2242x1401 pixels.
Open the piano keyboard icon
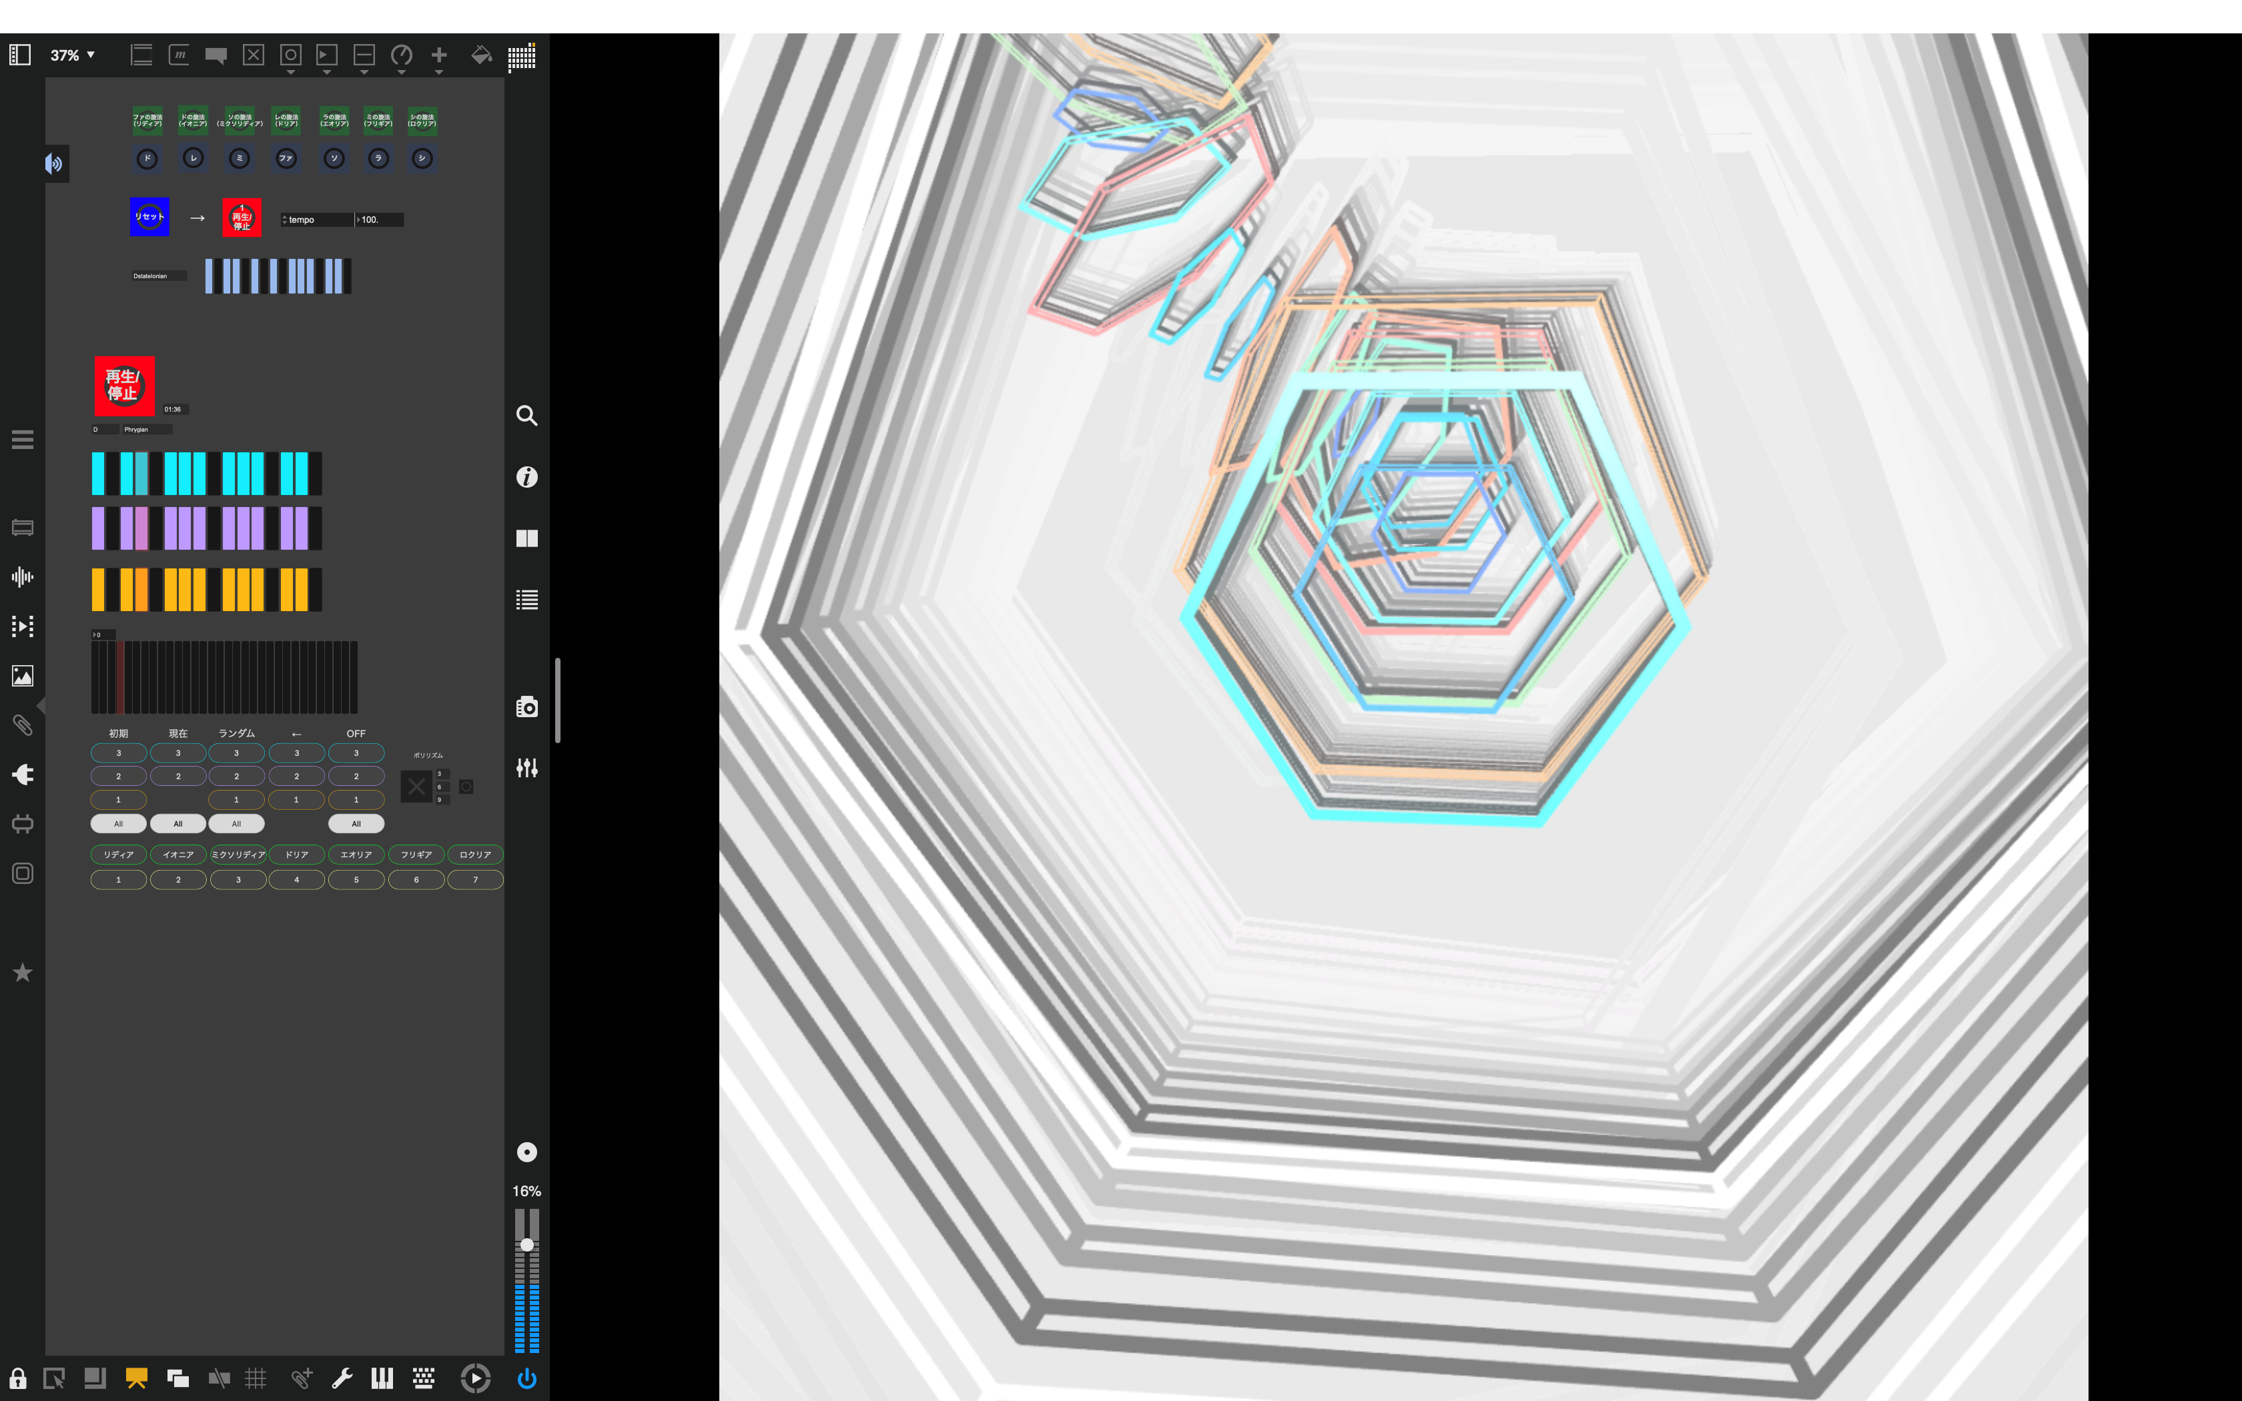click(382, 1378)
